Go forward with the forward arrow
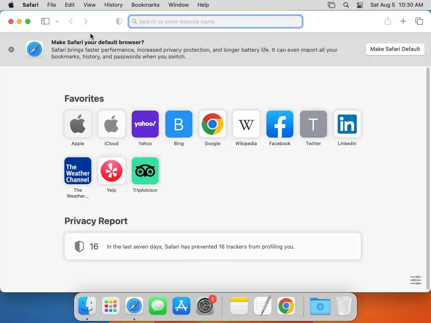The width and height of the screenshot is (431, 323). click(86, 21)
